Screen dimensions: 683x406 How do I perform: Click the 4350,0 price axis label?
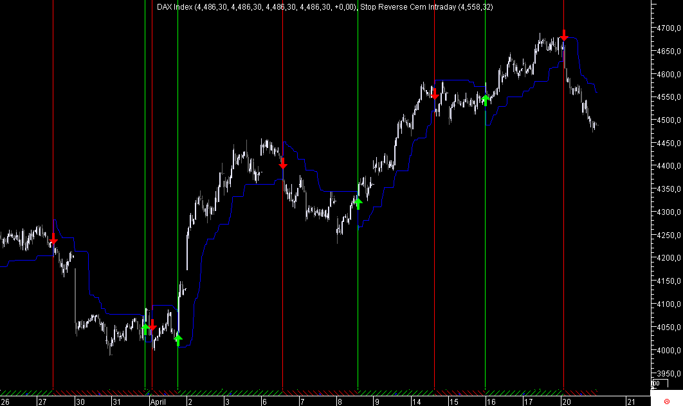(669, 189)
